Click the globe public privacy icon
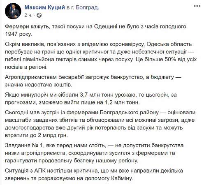 pos(39,15)
